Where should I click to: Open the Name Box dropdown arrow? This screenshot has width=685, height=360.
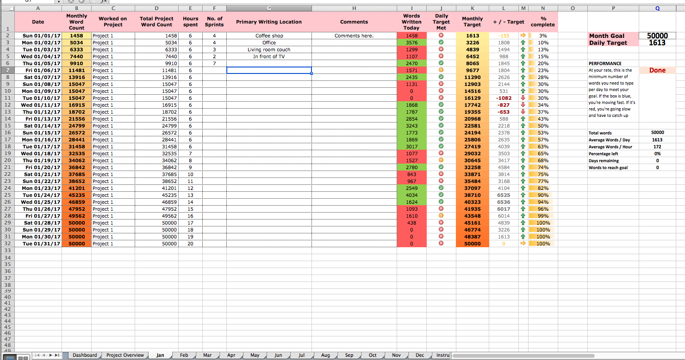[59, 1]
